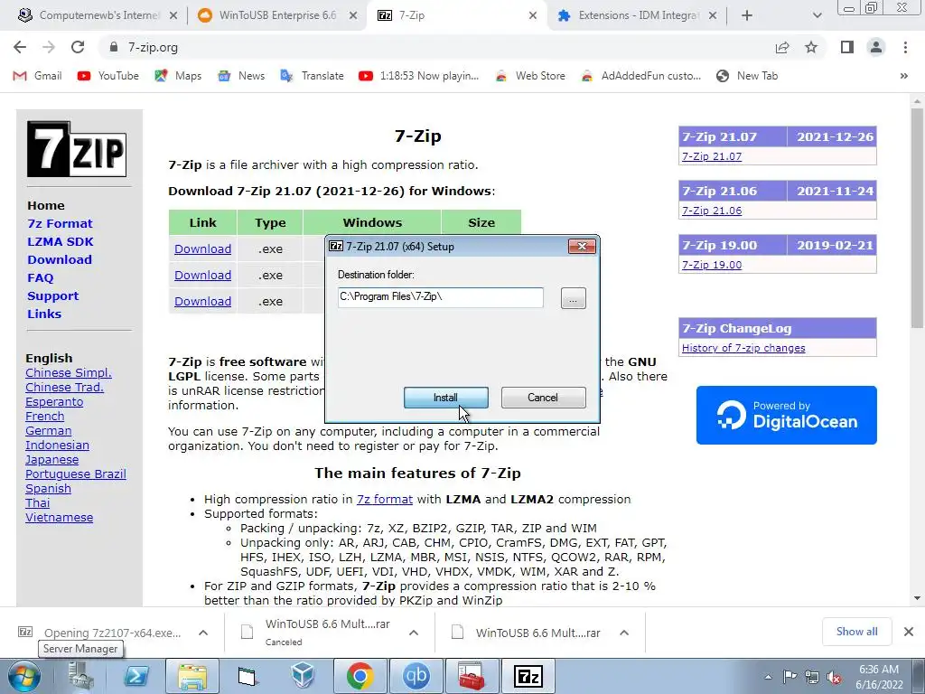Click Show all downloads
This screenshot has height=694, width=925.
click(x=856, y=632)
